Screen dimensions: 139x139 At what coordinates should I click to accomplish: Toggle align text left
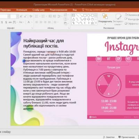37,22
